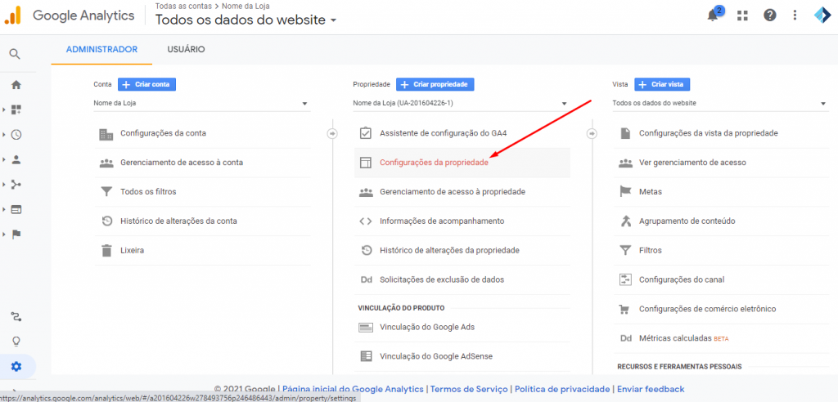Click the funnel icon beside Todos os filtros

pos(106,191)
